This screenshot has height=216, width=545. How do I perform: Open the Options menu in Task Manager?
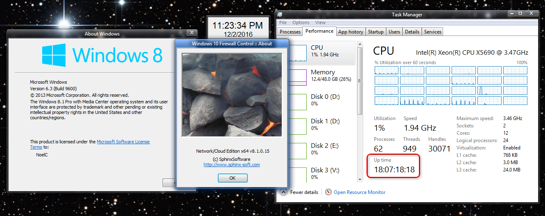coord(301,22)
